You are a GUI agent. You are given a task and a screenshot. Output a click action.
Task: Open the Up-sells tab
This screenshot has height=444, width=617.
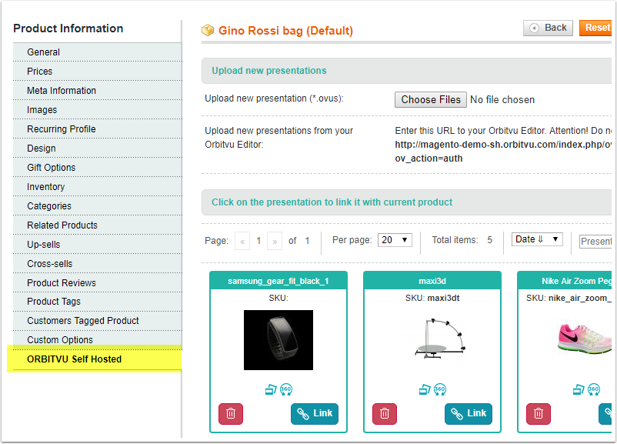coord(98,245)
